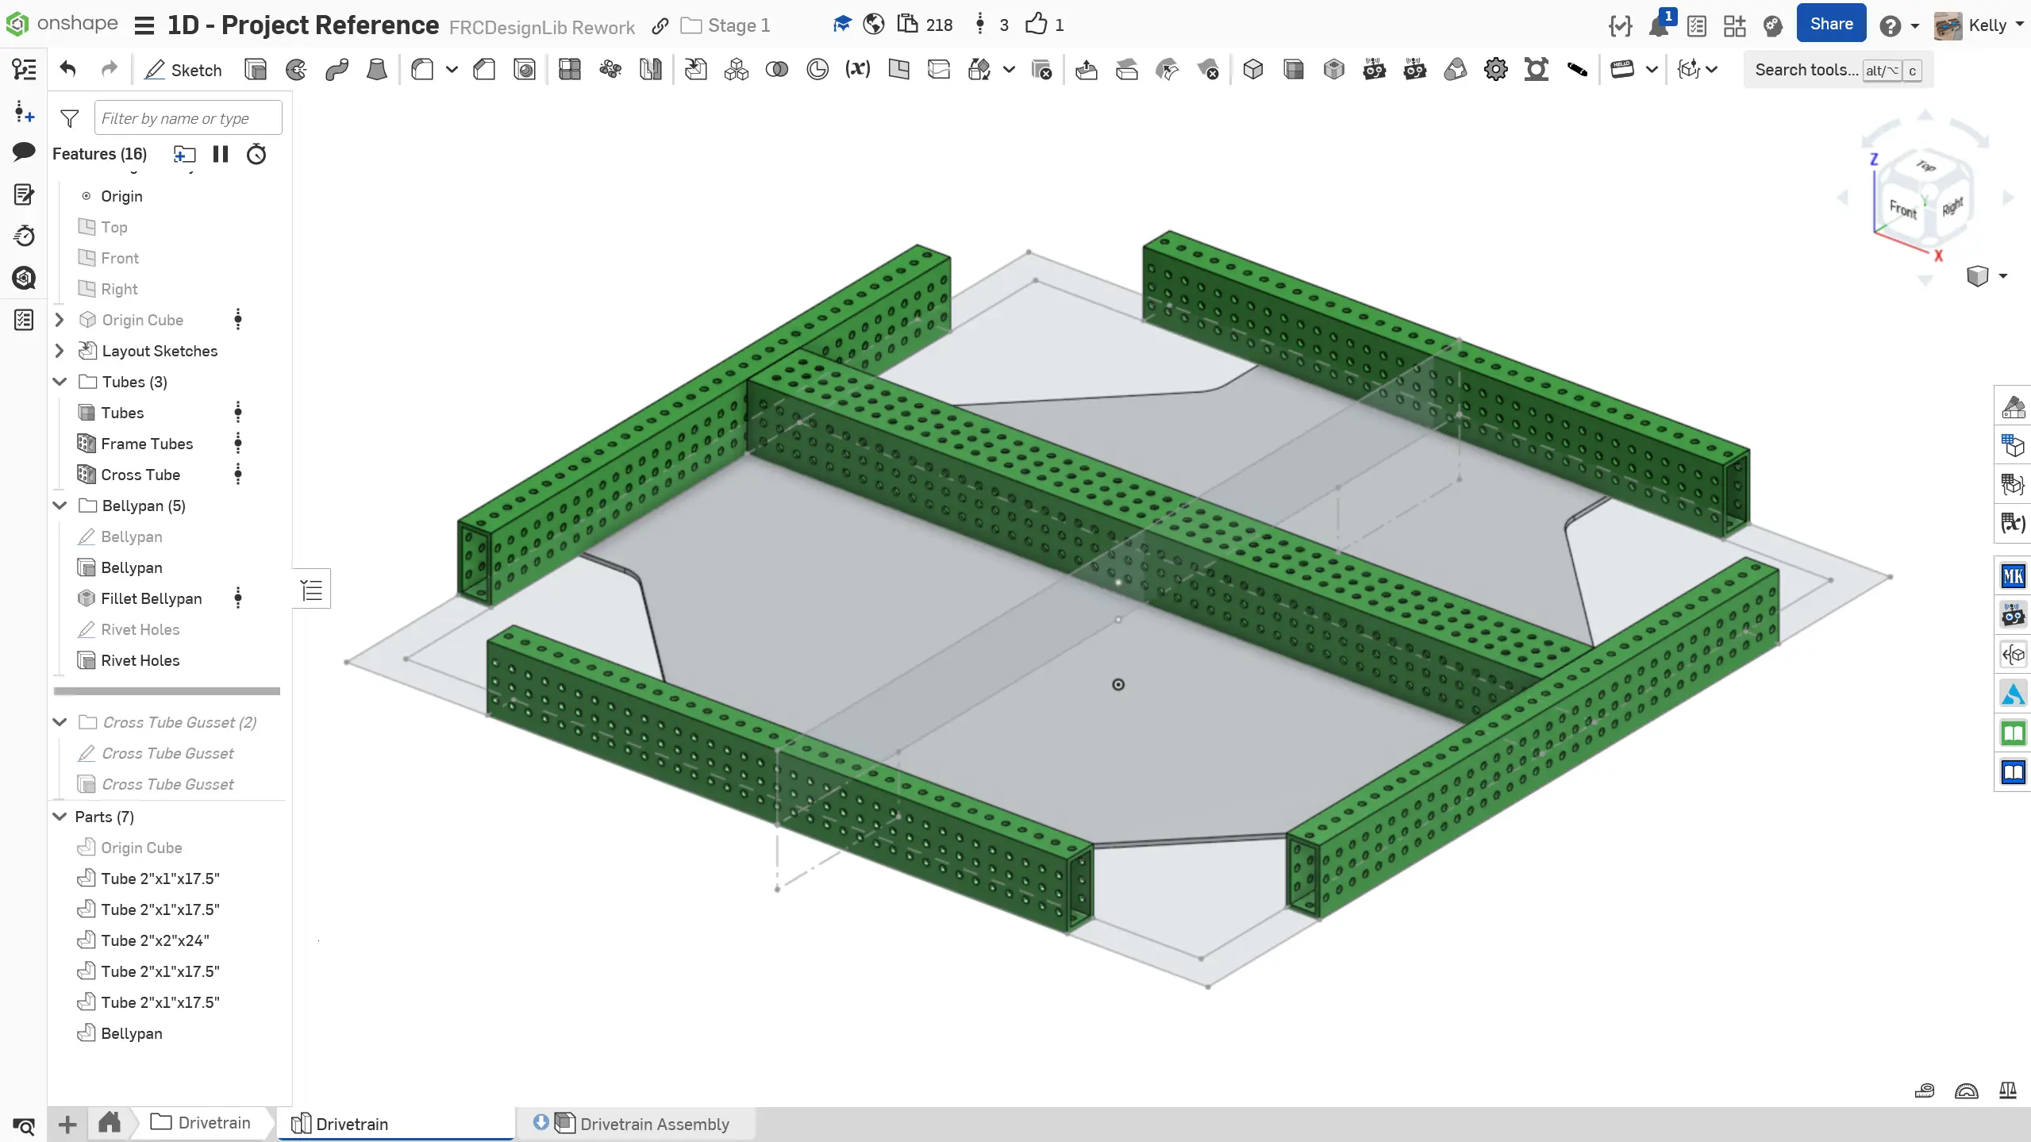The height and width of the screenshot is (1142, 2031).
Task: Click the blue Share button
Action: tap(1831, 25)
